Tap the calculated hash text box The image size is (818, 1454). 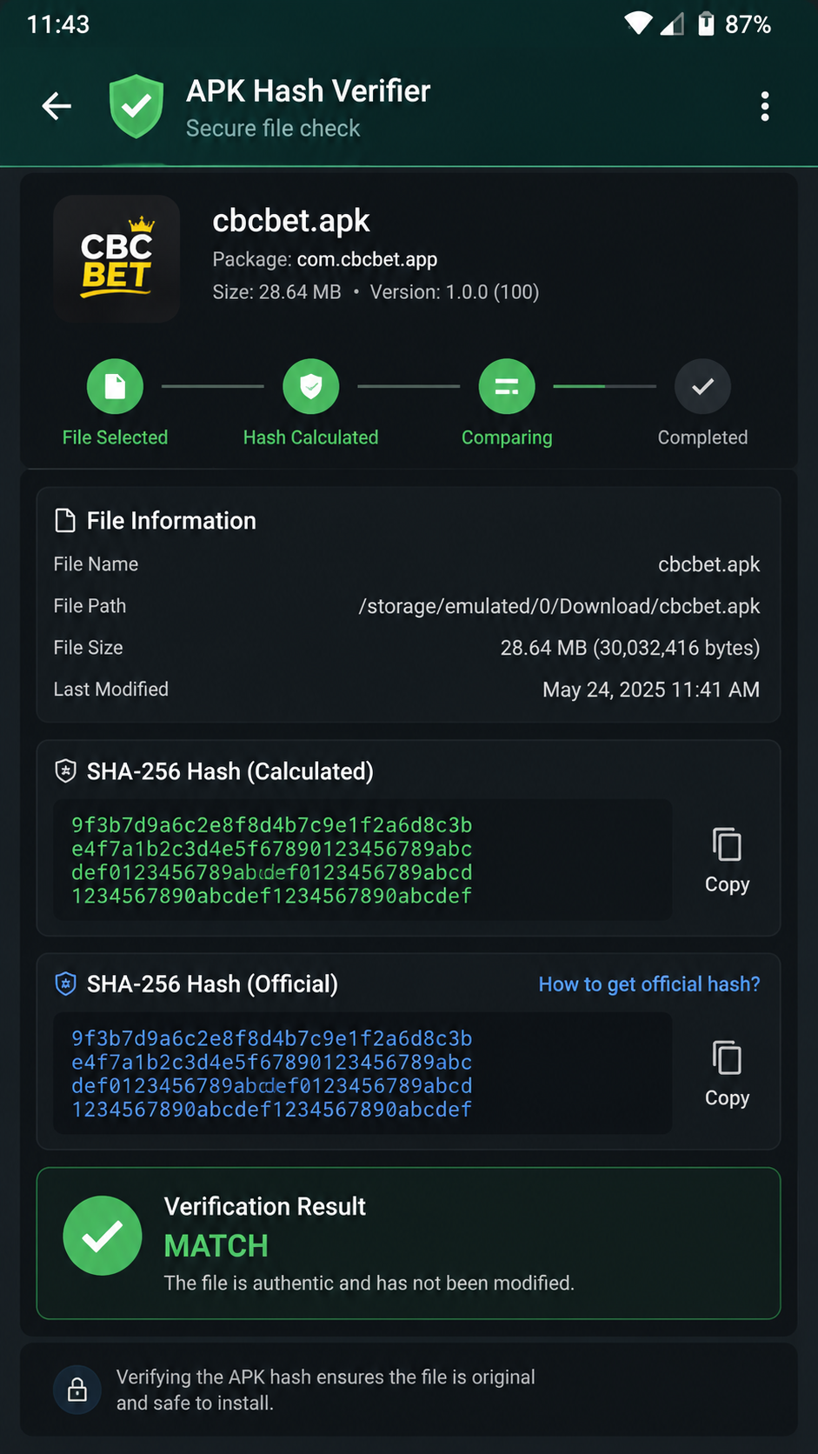[x=362, y=859]
